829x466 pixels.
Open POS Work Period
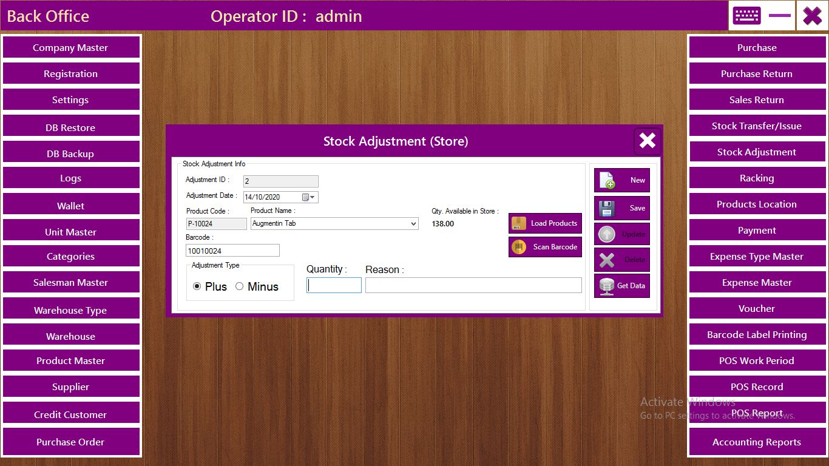[x=757, y=360]
